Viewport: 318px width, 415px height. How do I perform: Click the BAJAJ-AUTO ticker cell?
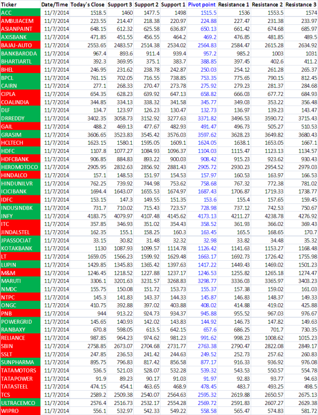coord(21,45)
